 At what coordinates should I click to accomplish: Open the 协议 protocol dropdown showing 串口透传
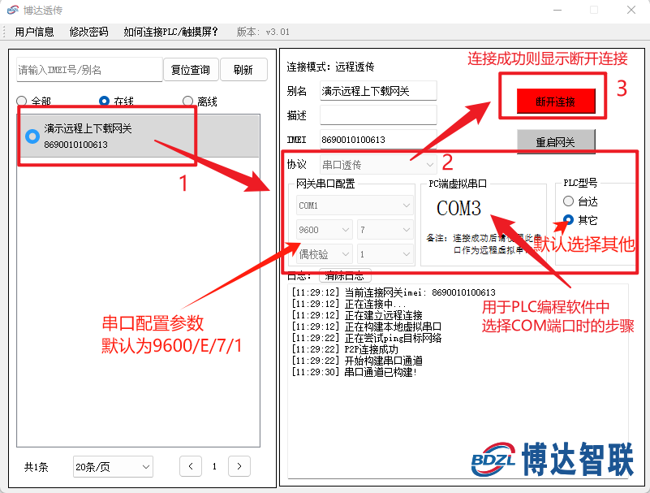point(378,162)
